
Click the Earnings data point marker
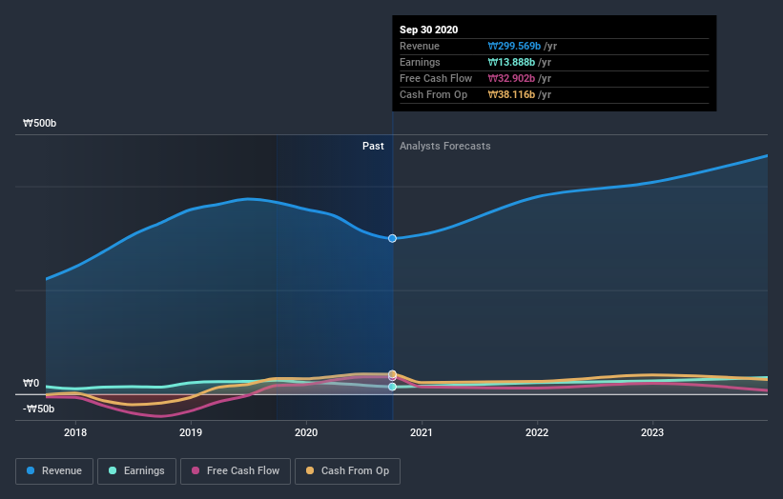[393, 387]
